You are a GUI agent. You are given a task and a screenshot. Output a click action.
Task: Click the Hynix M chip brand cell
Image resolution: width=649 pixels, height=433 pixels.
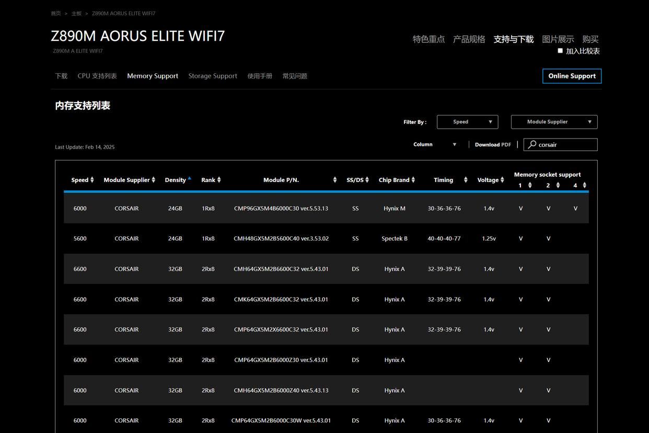395,208
